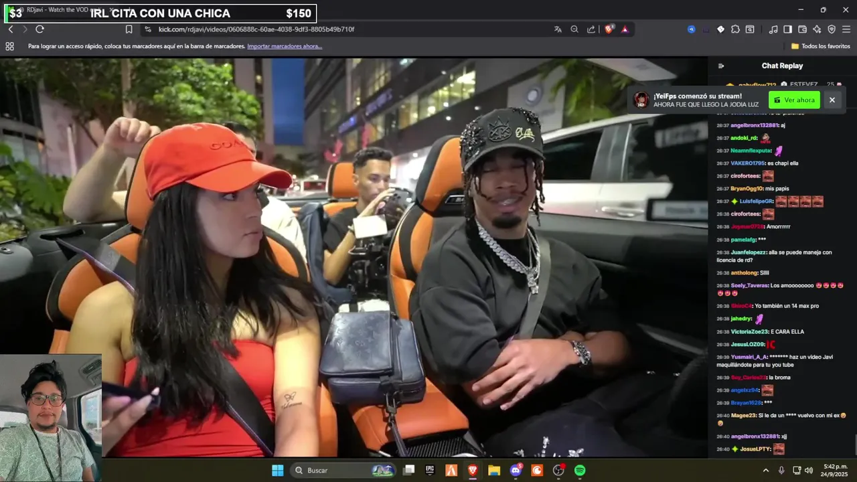Click the microphone tray icon
Image resolution: width=857 pixels, height=482 pixels.
[781, 471]
